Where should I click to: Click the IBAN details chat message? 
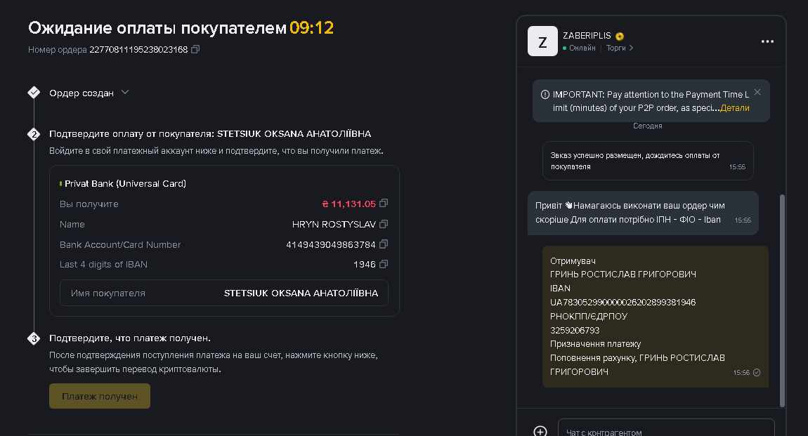(x=655, y=316)
